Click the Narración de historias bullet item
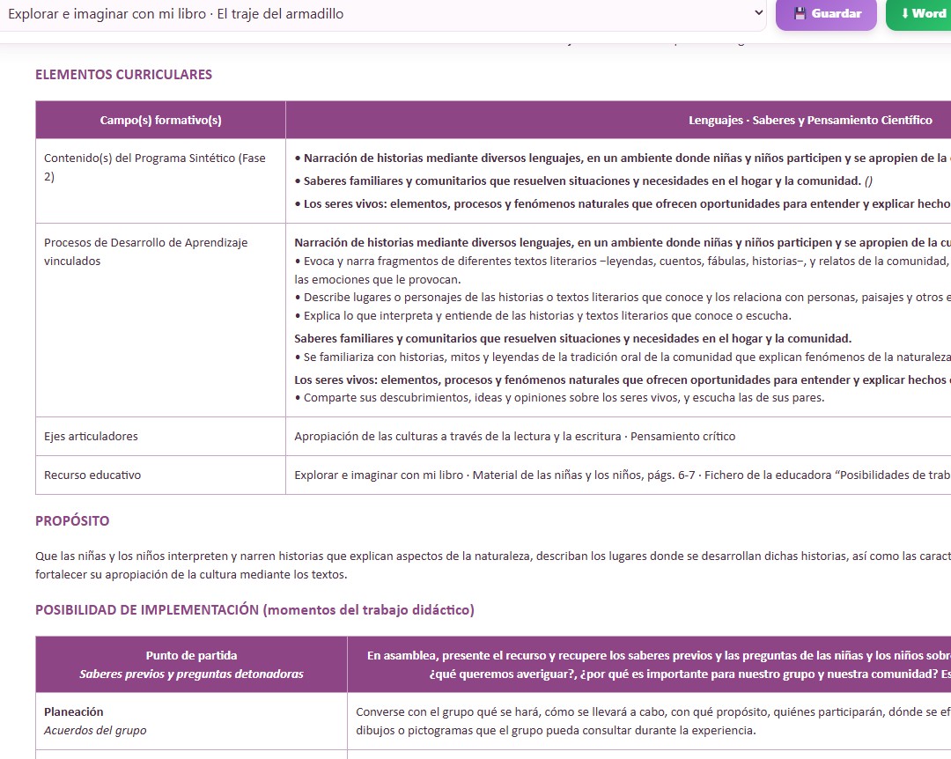The height and width of the screenshot is (759, 951). tap(622, 158)
